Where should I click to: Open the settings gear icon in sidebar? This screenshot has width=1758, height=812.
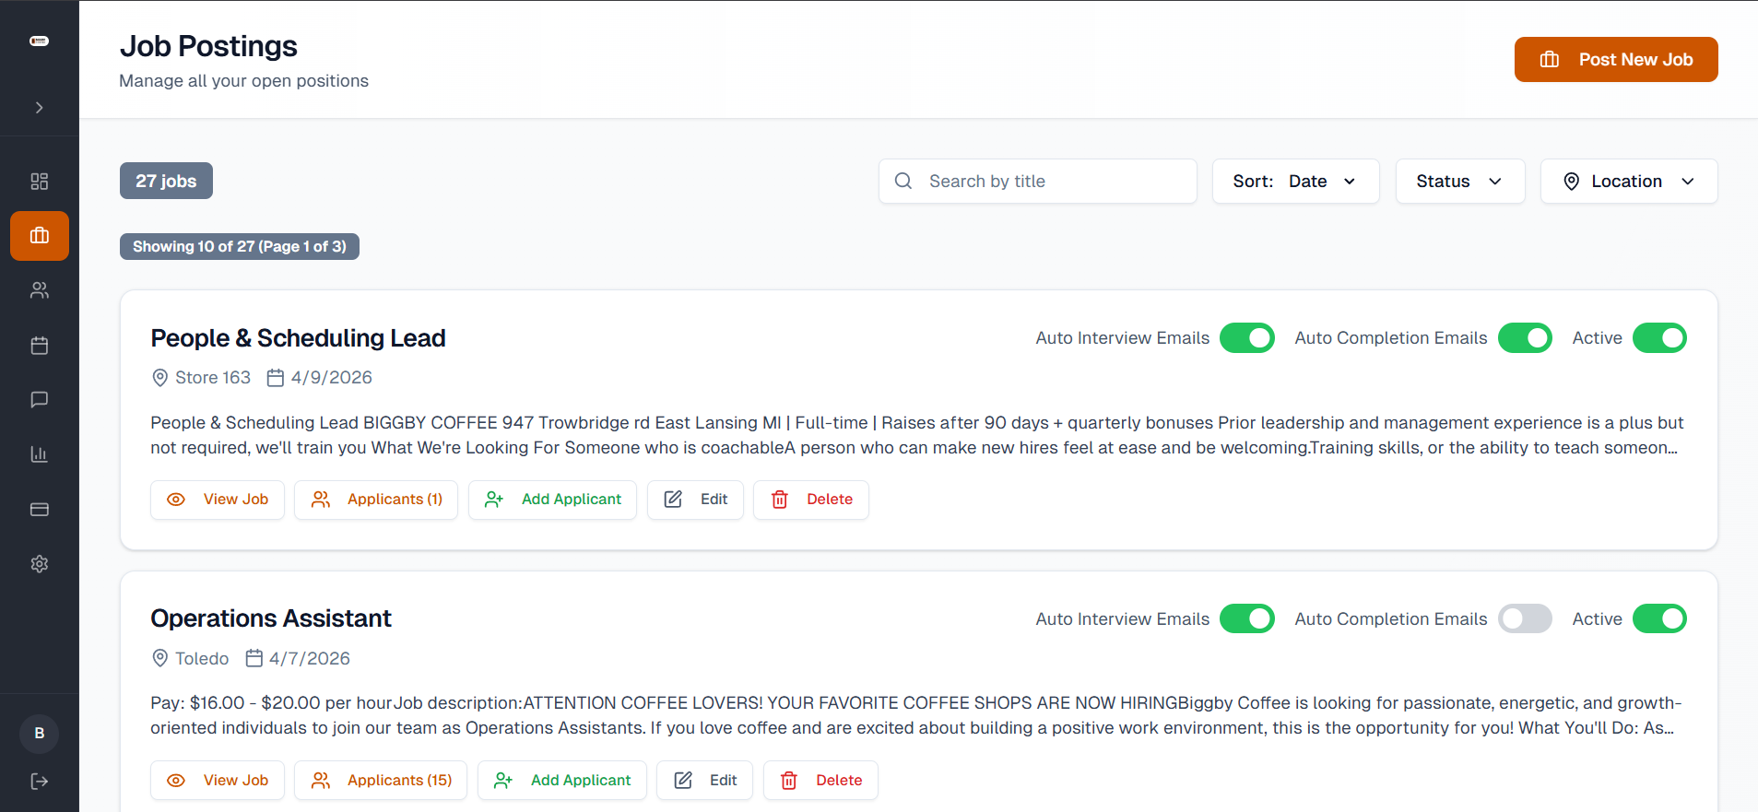(39, 564)
